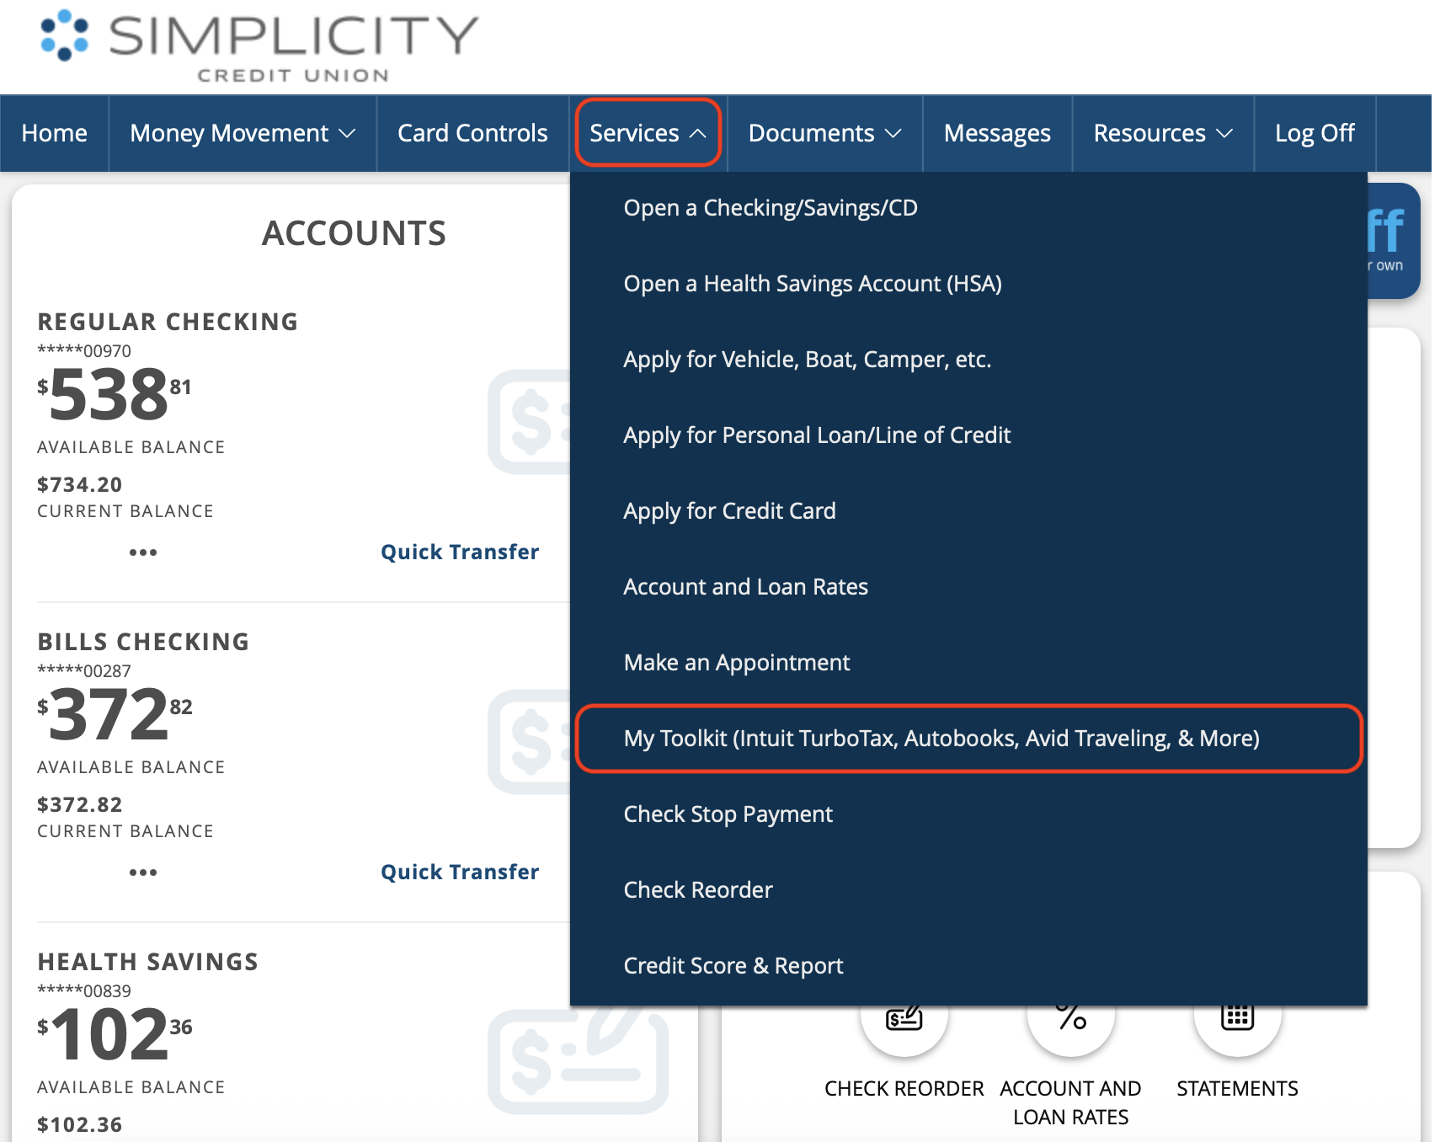Screen dimensions: 1440x1142
Task: Open the Resources dropdown
Action: click(1162, 133)
